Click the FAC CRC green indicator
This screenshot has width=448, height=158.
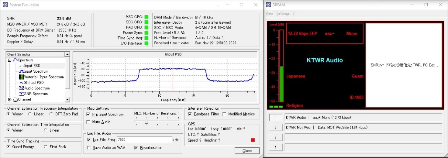point(146,27)
